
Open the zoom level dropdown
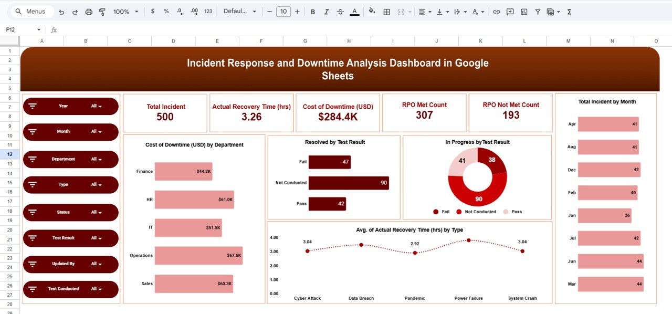pyautogui.click(x=125, y=12)
